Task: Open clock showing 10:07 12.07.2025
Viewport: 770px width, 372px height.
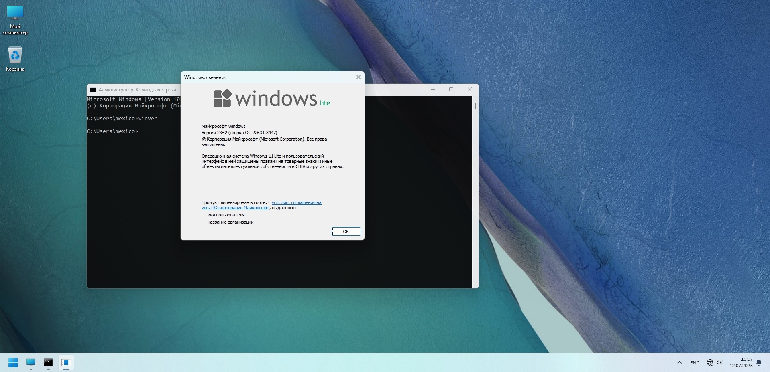Action: [x=741, y=362]
